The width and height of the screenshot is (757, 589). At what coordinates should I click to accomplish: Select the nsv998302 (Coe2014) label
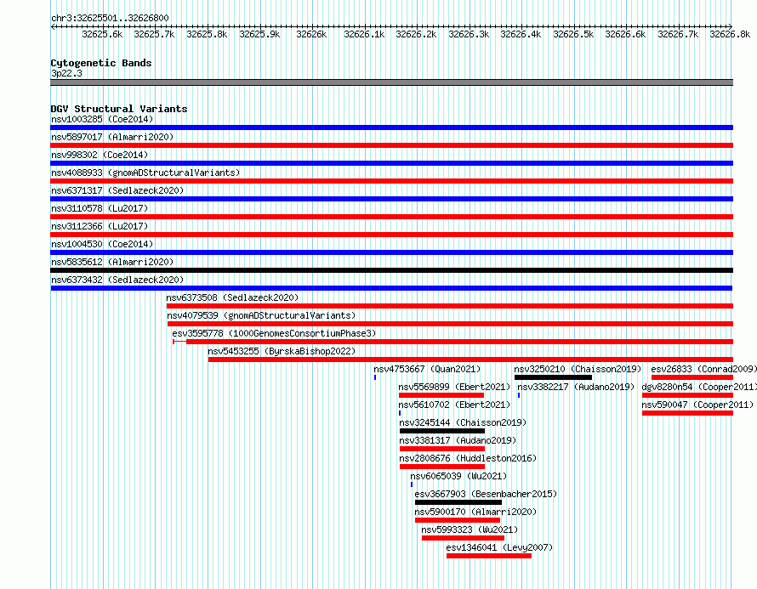click(100, 155)
